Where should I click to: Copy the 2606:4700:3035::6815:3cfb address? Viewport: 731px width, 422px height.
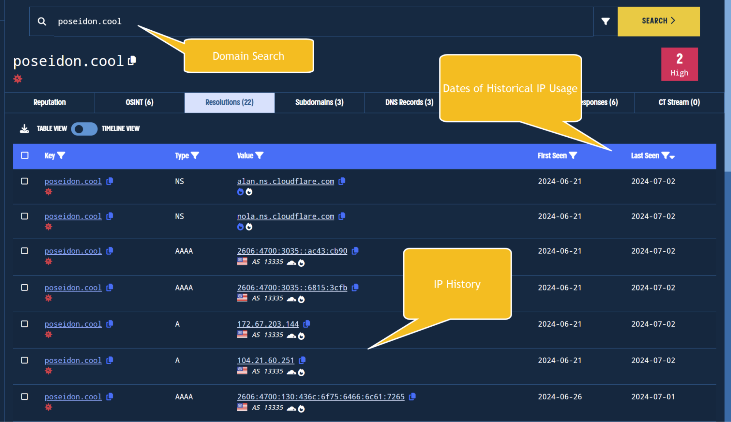(355, 287)
